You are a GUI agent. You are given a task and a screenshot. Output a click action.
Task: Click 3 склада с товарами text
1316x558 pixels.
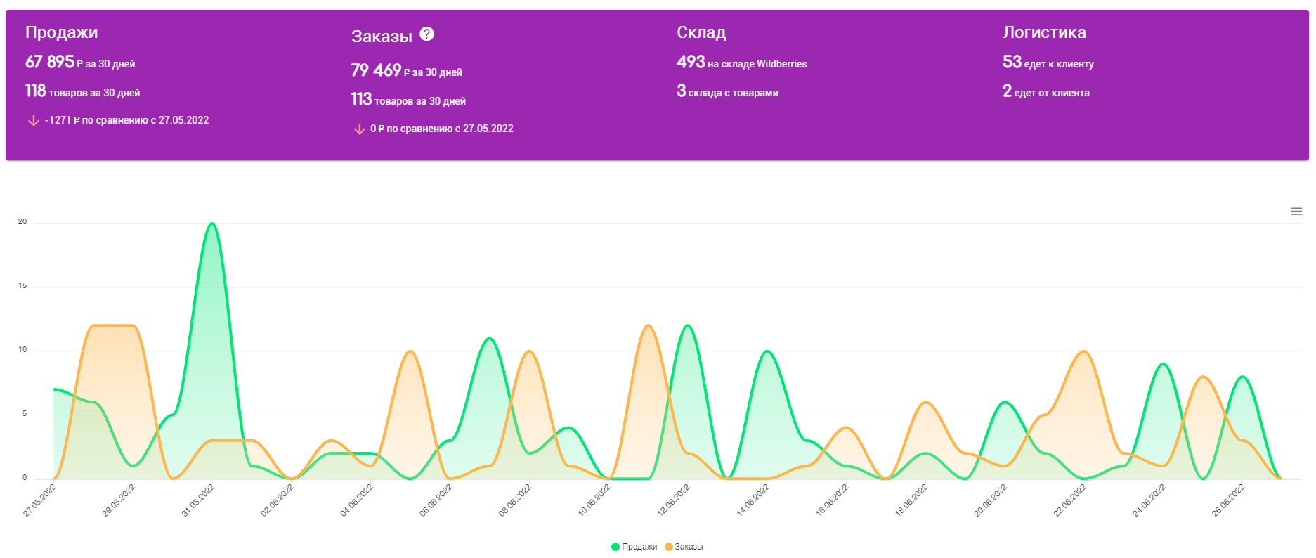(727, 91)
